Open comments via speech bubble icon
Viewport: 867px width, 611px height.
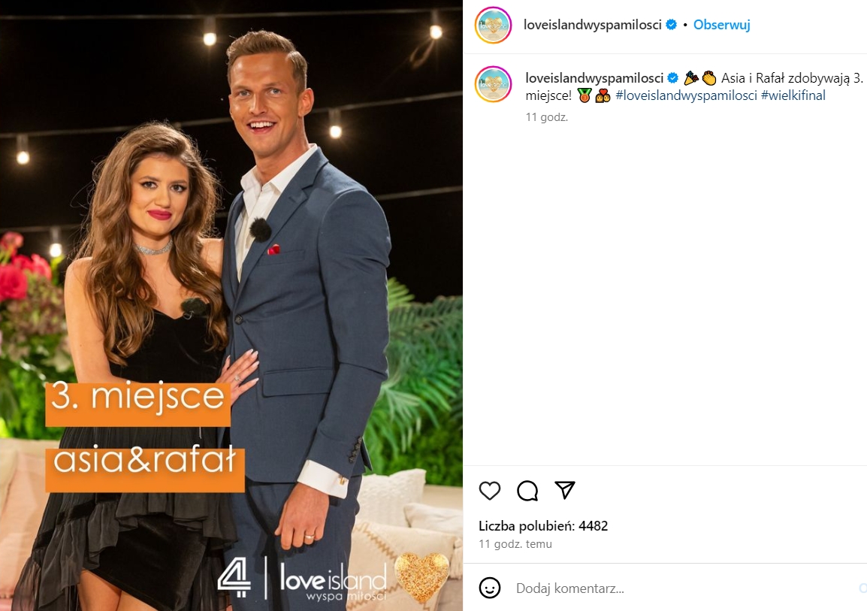coord(527,491)
